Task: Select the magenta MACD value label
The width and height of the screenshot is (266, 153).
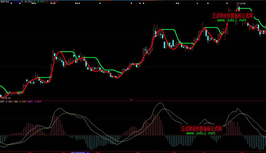Action: click(x=35, y=101)
